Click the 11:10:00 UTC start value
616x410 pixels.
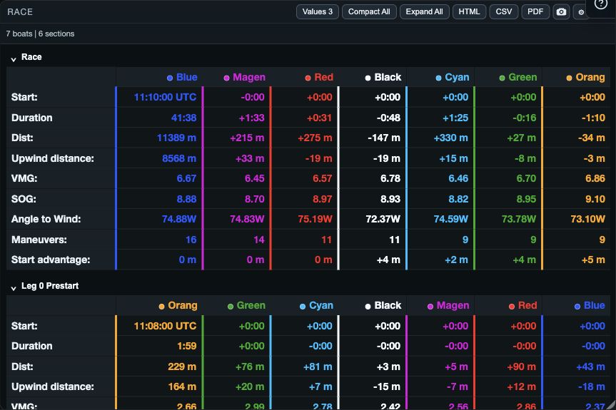pos(165,97)
